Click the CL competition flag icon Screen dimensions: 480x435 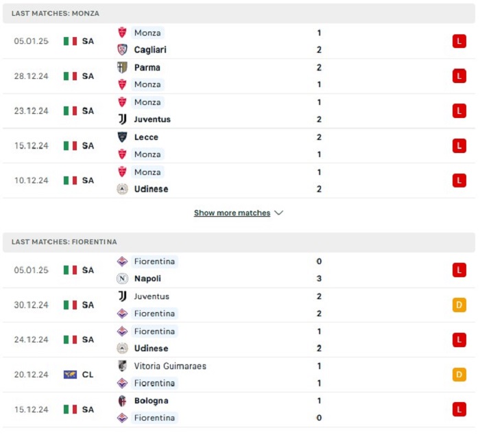(x=70, y=375)
